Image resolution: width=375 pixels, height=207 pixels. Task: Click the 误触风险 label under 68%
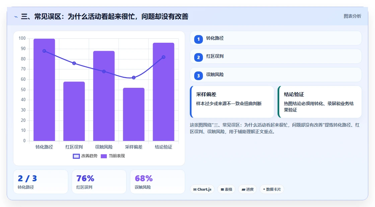tap(143, 187)
